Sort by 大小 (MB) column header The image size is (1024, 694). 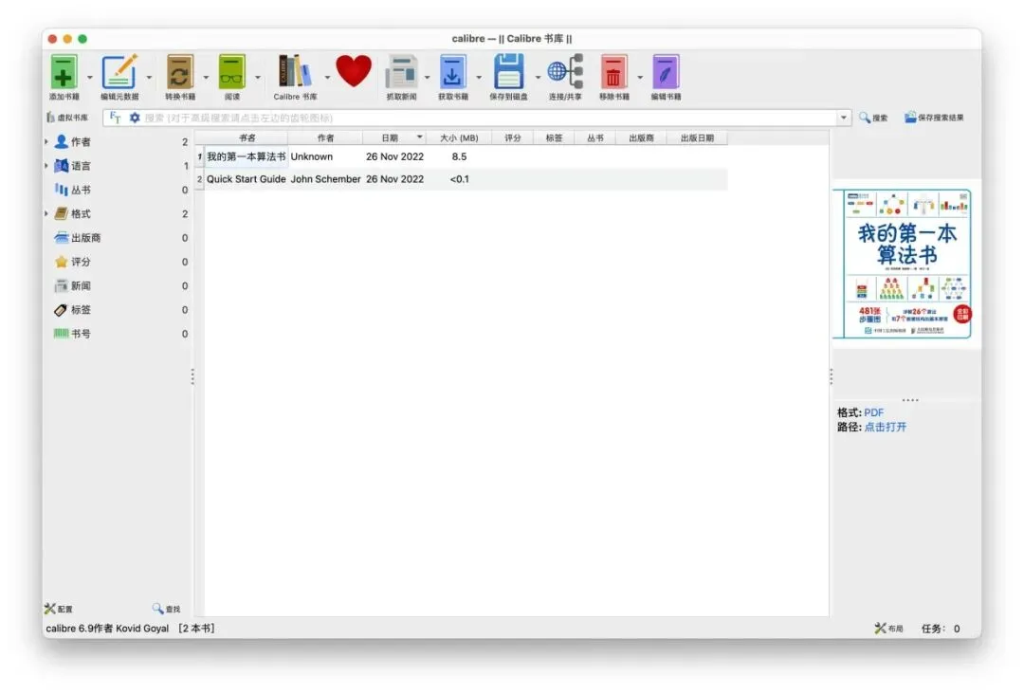(459, 137)
